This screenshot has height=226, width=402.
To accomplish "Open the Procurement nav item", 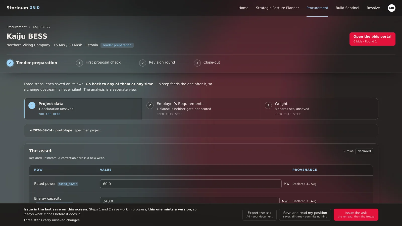I will [x=317, y=8].
